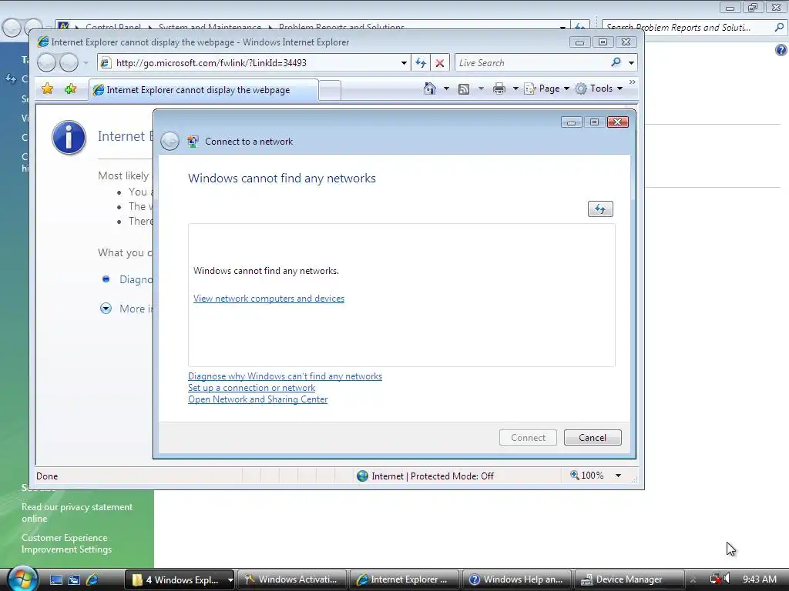Click the disabled Connect button
The width and height of the screenshot is (789, 591).
528,438
